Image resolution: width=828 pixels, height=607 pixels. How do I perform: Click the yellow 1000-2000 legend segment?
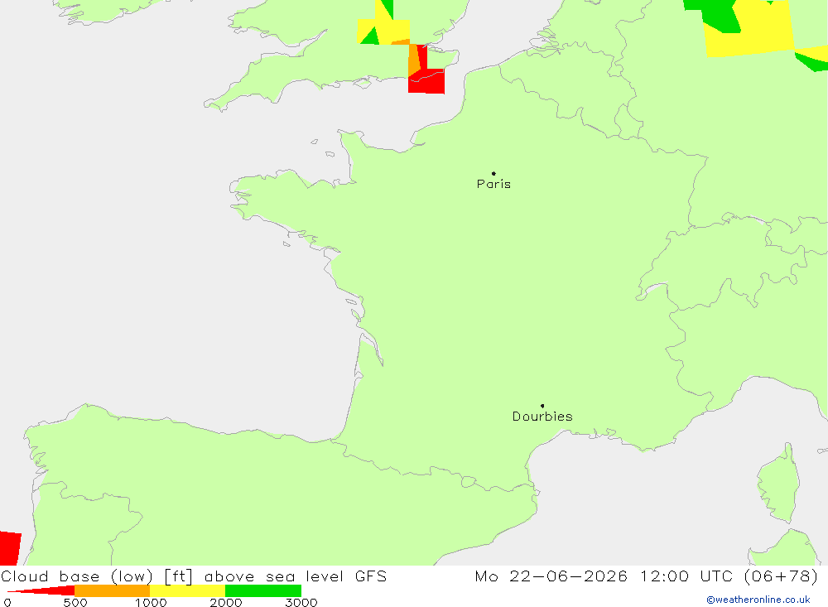pyautogui.click(x=187, y=590)
